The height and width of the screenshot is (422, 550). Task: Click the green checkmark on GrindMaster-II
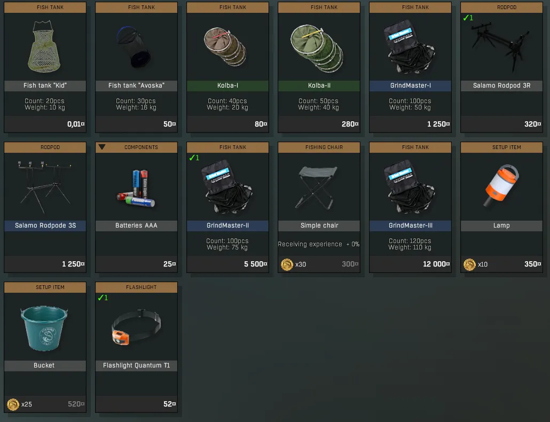click(194, 158)
